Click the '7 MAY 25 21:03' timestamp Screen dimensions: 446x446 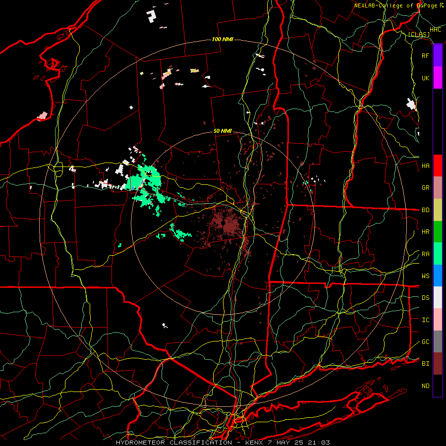(x=299, y=443)
